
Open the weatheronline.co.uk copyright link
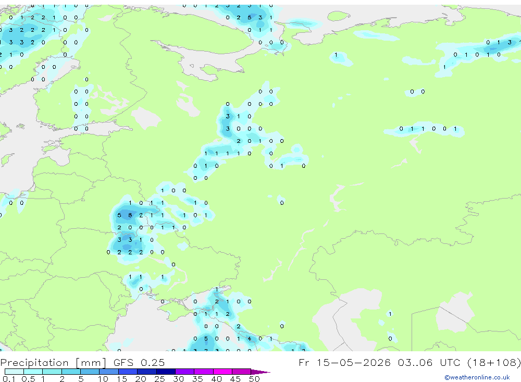click(x=477, y=377)
